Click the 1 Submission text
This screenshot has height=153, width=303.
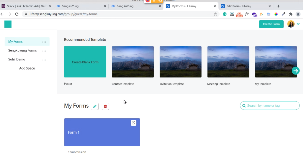point(77,152)
